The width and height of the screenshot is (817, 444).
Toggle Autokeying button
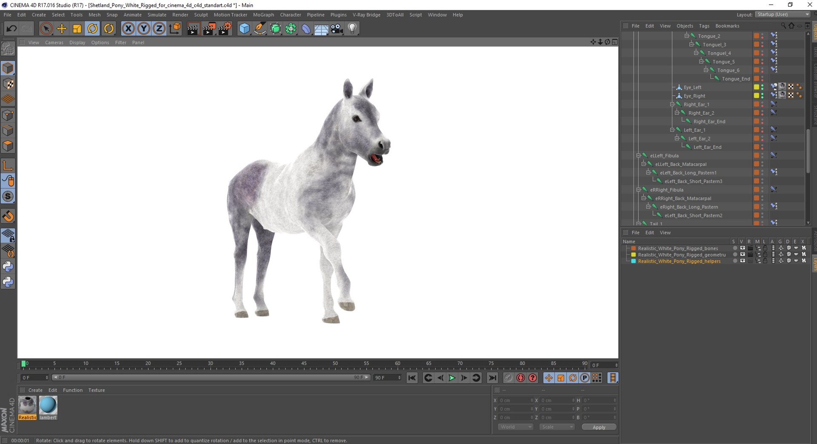point(520,378)
